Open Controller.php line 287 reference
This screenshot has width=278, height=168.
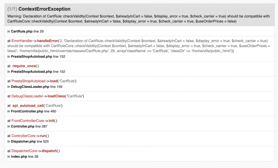pos(23,126)
